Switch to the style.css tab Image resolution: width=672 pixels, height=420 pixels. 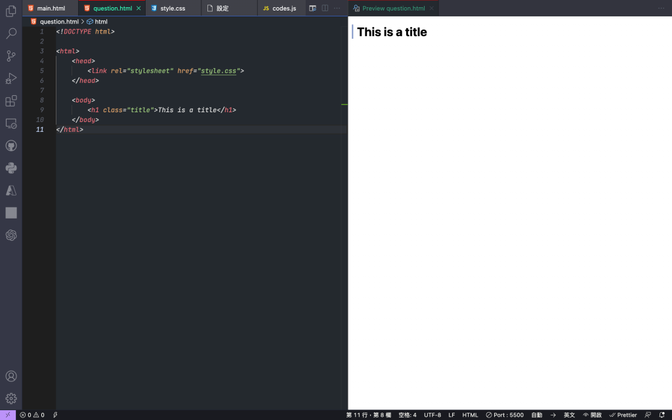click(173, 8)
